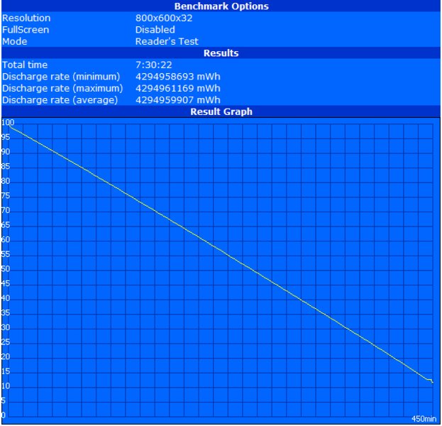The width and height of the screenshot is (442, 426).
Task: Select the 4294961169 mWh value
Action: 178,88
